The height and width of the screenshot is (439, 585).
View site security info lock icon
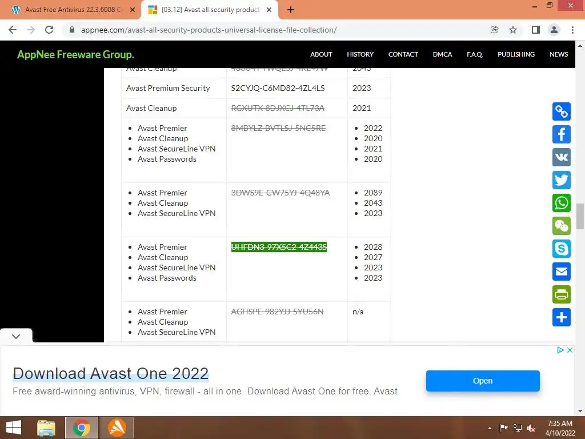72,30
